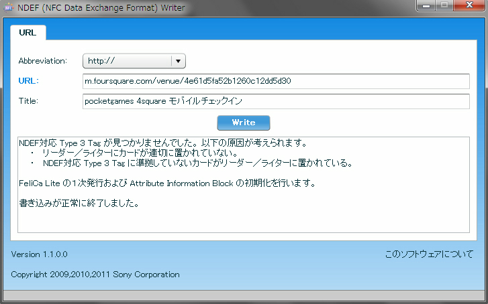
Task: Click inside the status message log area
Action: [x=244, y=185]
